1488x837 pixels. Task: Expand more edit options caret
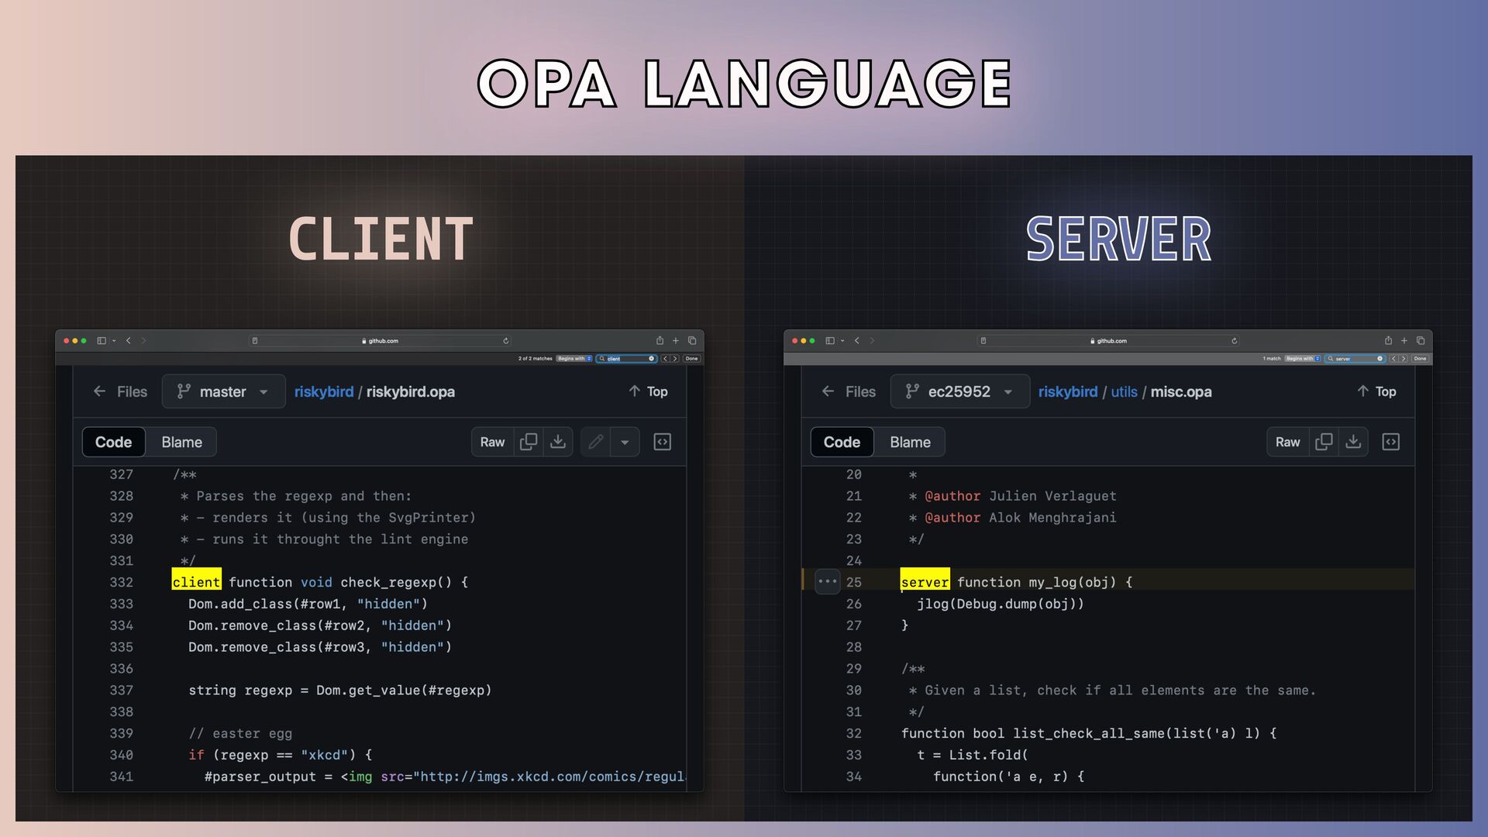point(625,442)
